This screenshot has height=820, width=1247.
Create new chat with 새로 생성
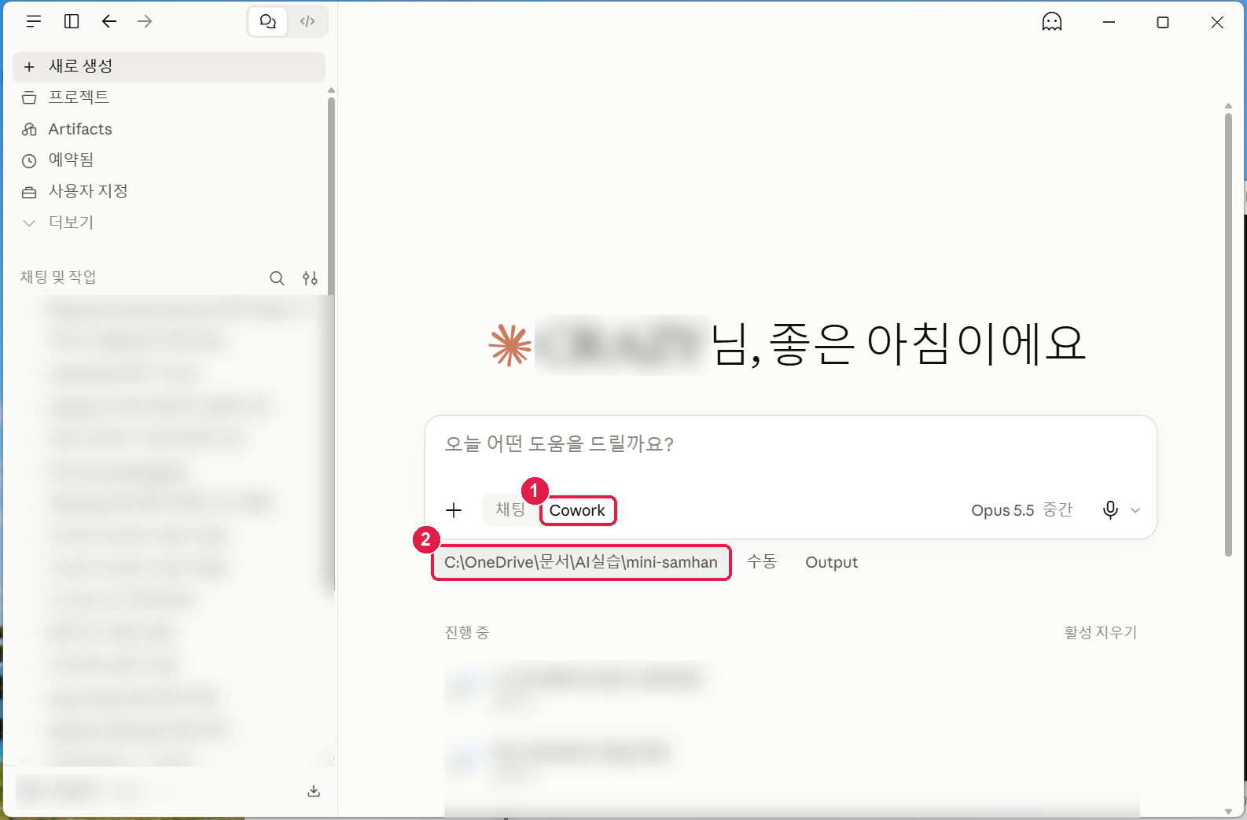[x=169, y=67]
